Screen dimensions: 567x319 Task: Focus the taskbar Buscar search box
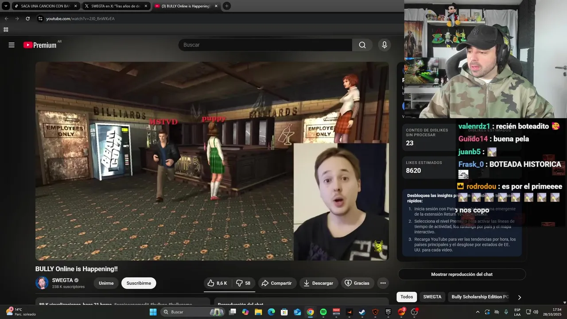point(193,312)
